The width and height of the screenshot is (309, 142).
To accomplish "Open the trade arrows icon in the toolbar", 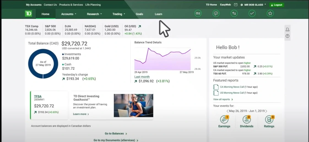I will point(234,13).
